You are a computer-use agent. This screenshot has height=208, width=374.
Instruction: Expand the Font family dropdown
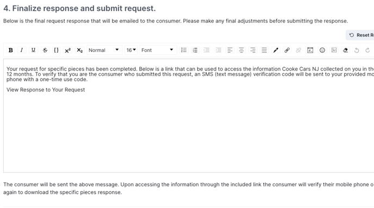(x=158, y=50)
